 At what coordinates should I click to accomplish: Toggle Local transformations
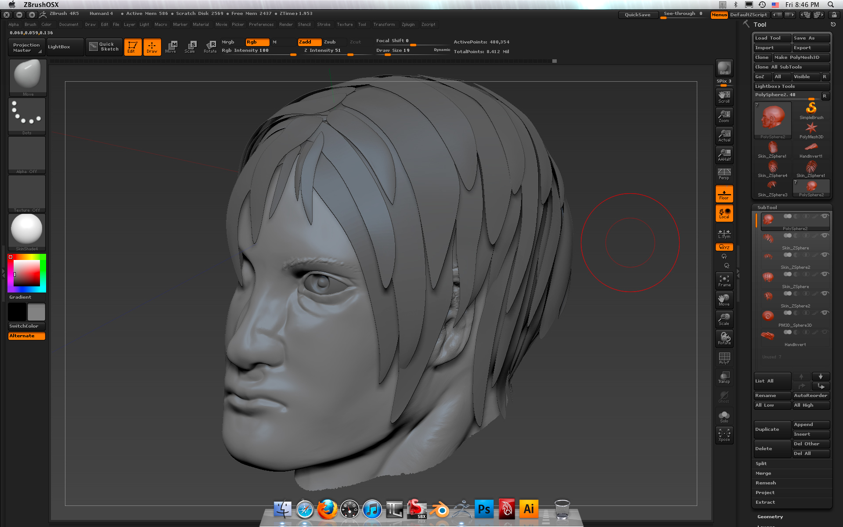coord(724,213)
